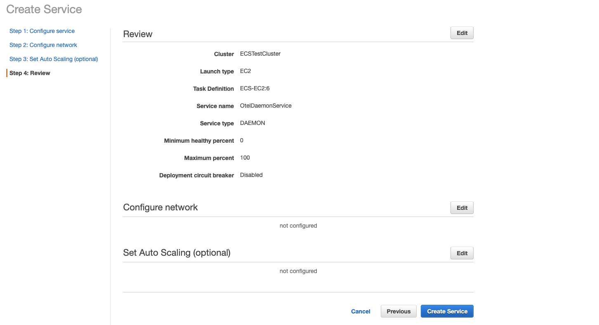Jump to Step 3: Set Auto Scaling
The image size is (599, 325).
(x=54, y=59)
